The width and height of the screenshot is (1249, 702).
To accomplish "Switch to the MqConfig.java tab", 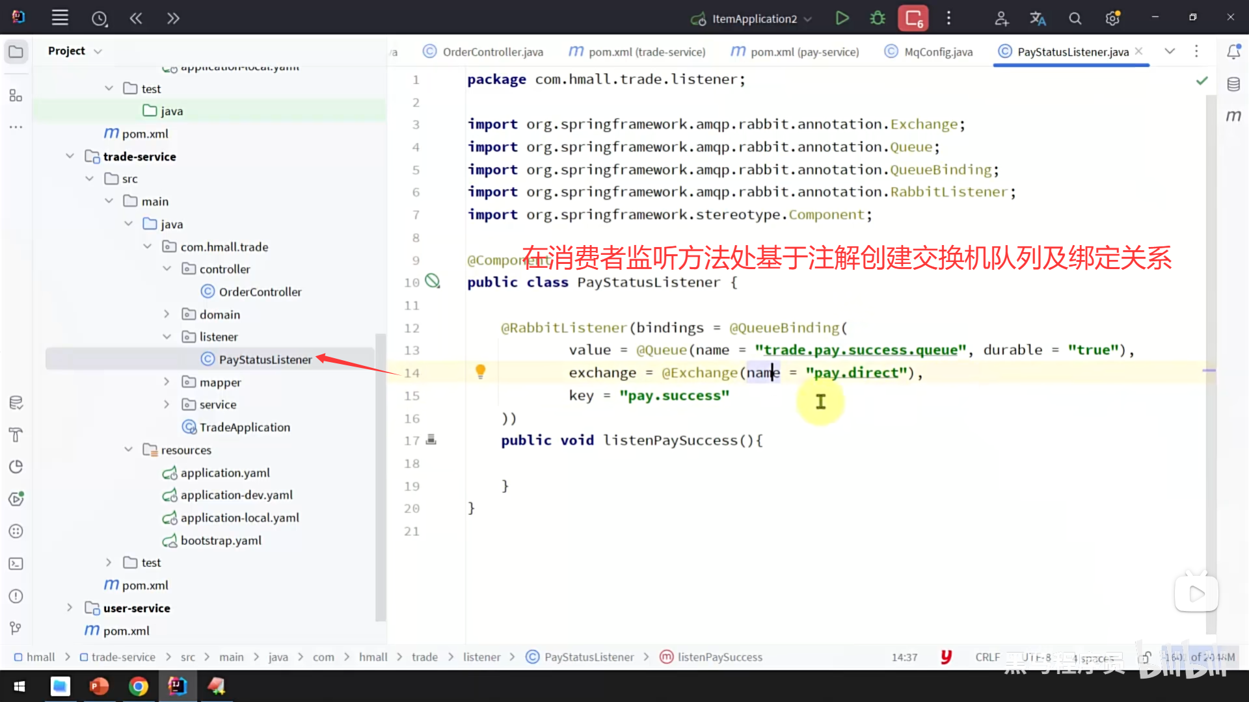I will tap(937, 52).
